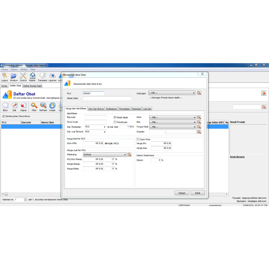Viewport: 269px width, 269px height.
Task: Enable the Konsinyasi checkbox
Action: pyautogui.click(x=115, y=122)
